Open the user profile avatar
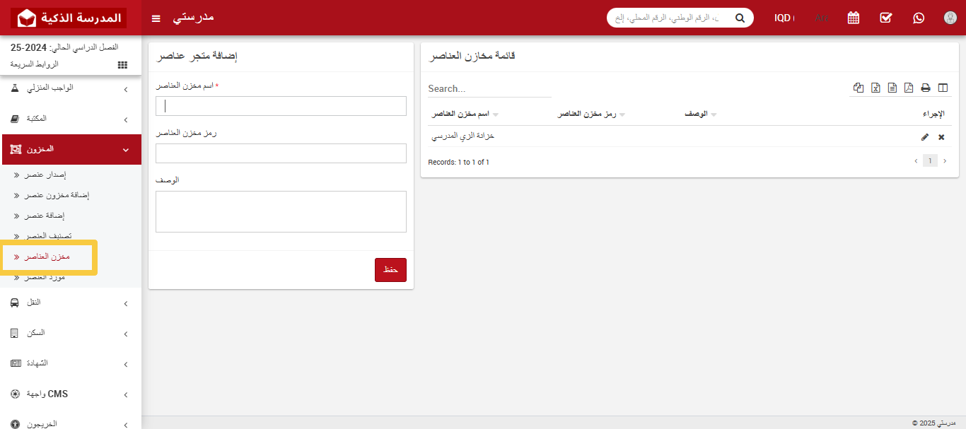The height and width of the screenshot is (429, 966). click(x=950, y=18)
